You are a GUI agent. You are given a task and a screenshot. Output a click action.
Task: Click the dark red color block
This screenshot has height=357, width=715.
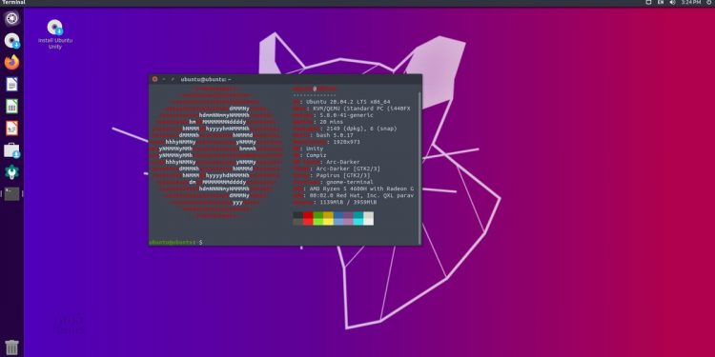[x=308, y=215]
